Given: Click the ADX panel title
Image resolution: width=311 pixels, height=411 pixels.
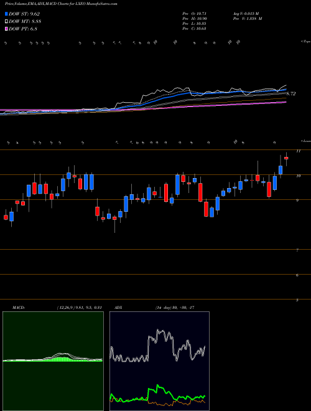Looking at the screenshot, I should (x=119, y=308).
